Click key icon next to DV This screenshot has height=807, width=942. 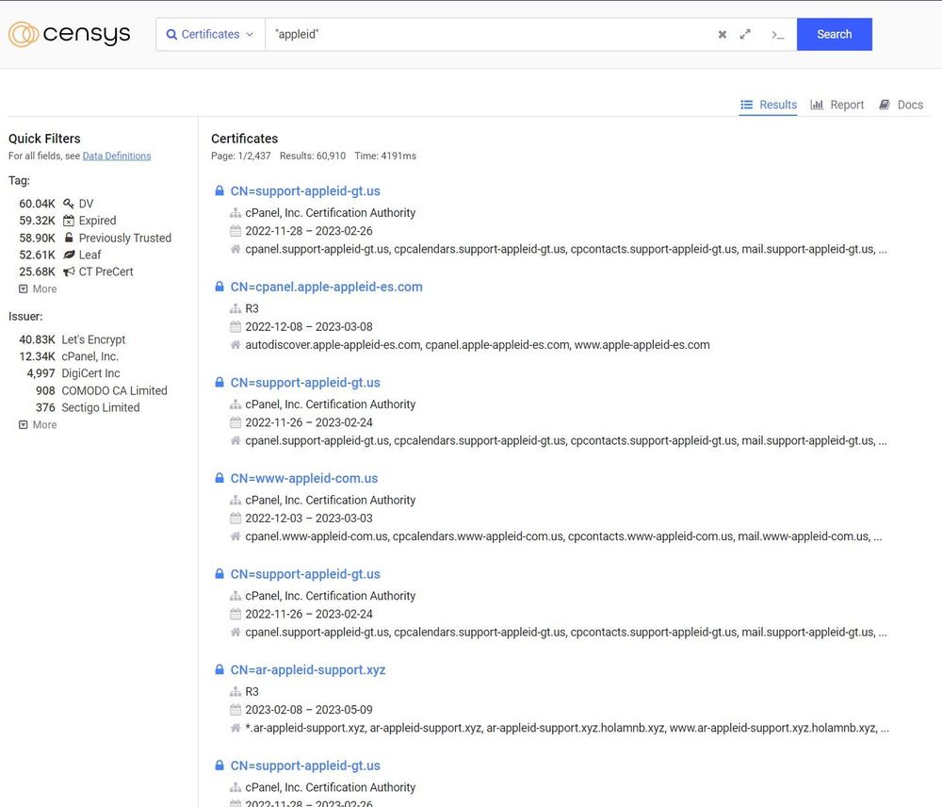69,204
